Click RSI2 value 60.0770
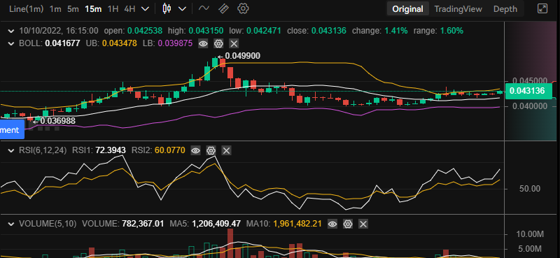 coord(169,150)
